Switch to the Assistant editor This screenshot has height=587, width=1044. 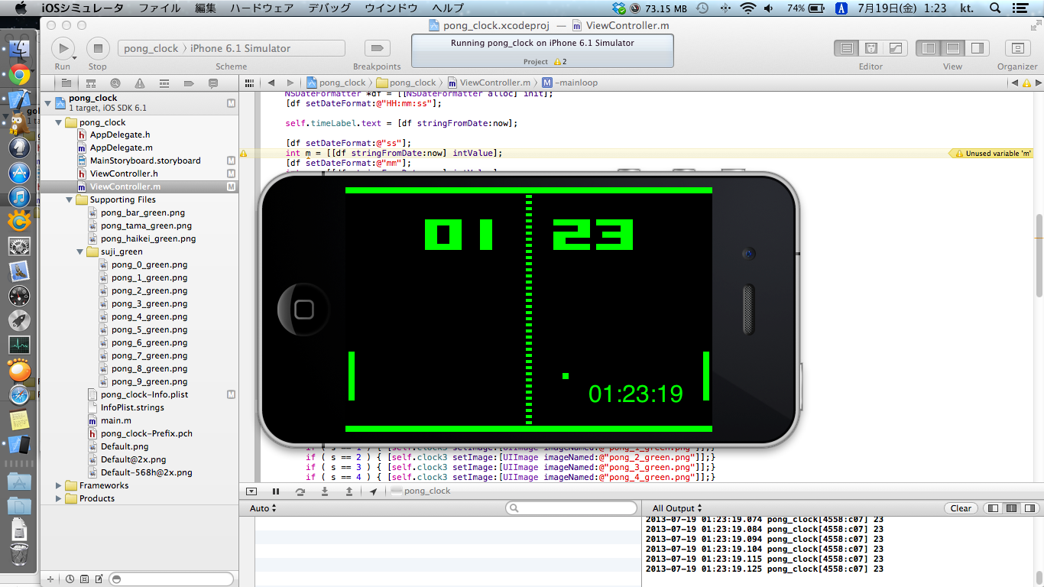point(871,48)
